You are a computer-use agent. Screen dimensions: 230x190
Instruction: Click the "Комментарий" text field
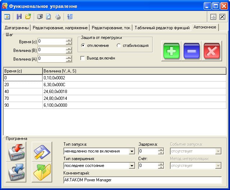[x=142, y=180]
